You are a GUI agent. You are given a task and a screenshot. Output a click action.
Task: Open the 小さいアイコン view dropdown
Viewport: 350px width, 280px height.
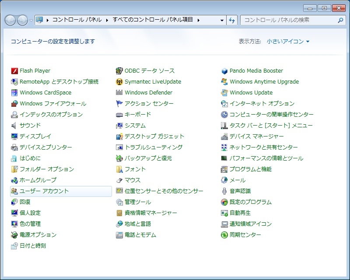tap(288, 42)
